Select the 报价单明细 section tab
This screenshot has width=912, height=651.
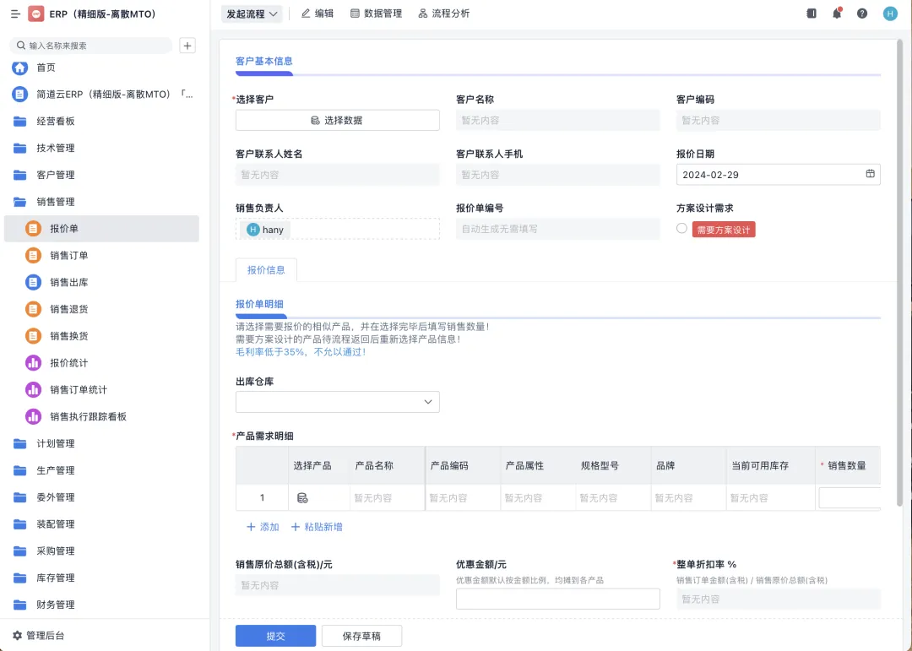(259, 304)
